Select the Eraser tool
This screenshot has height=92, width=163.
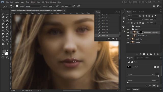tap(3, 30)
